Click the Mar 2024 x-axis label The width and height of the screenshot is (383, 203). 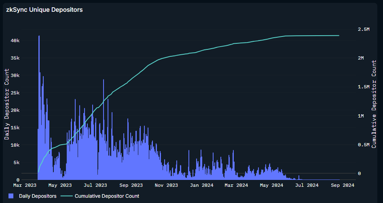pyautogui.click(x=237, y=186)
